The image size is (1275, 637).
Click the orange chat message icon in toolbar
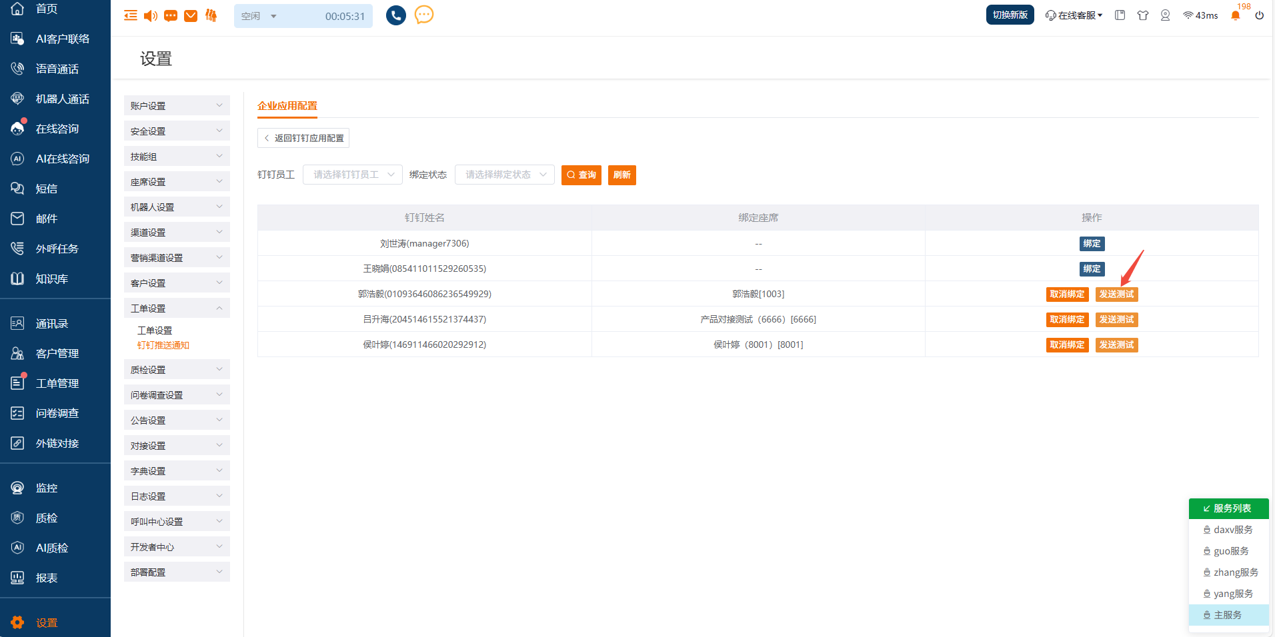(x=171, y=15)
